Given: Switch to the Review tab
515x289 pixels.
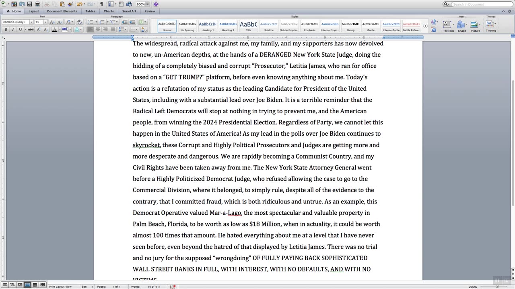Looking at the screenshot, I should 150,11.
